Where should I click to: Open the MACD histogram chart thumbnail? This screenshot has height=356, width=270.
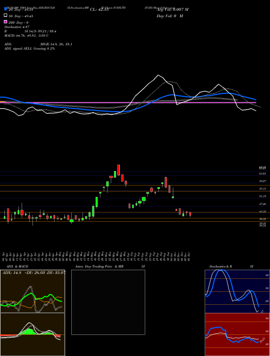tap(32, 334)
